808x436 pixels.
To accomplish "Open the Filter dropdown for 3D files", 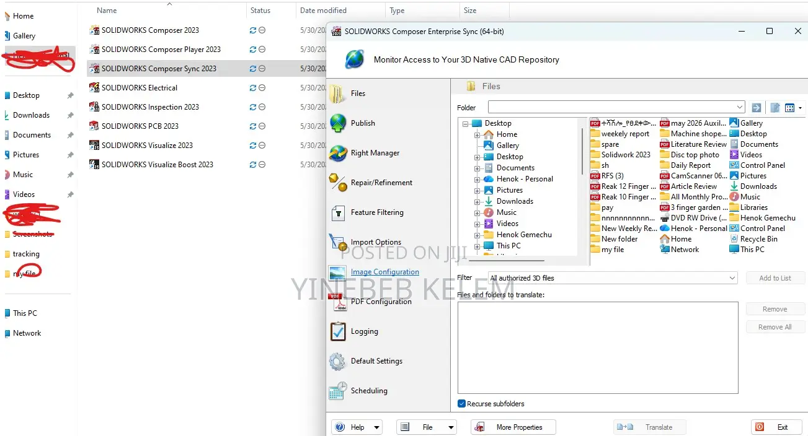I will click(732, 278).
